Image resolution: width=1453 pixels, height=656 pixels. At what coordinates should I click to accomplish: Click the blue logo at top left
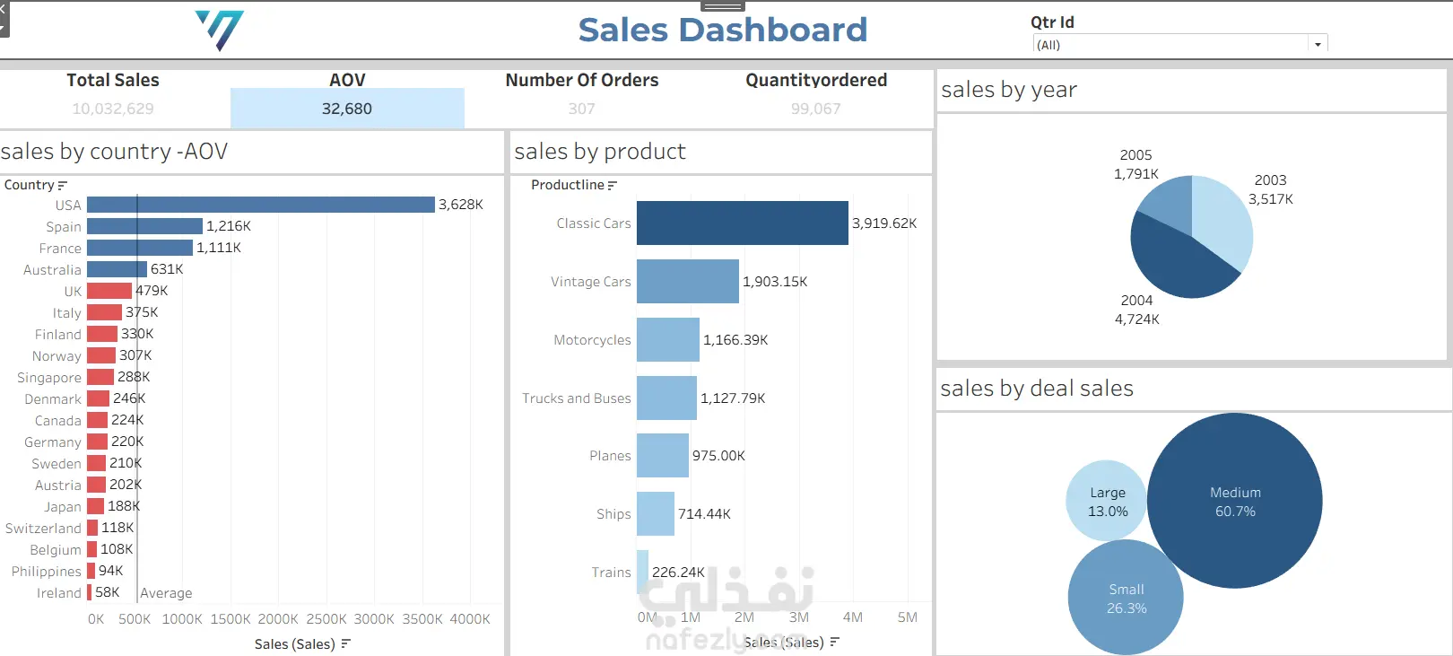click(x=220, y=31)
